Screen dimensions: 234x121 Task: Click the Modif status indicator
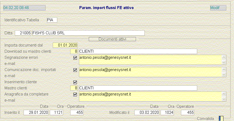[218, 8]
